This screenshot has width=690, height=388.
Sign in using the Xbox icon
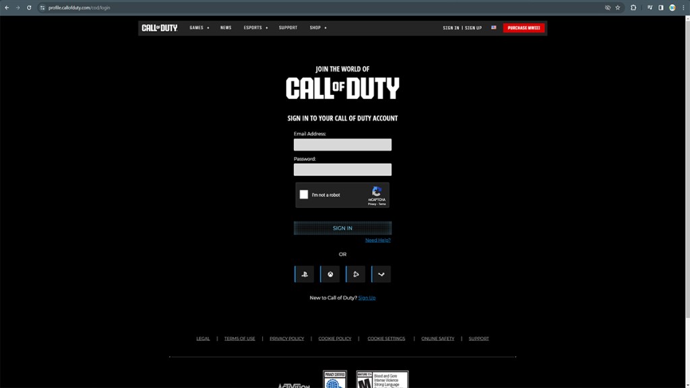(x=330, y=273)
